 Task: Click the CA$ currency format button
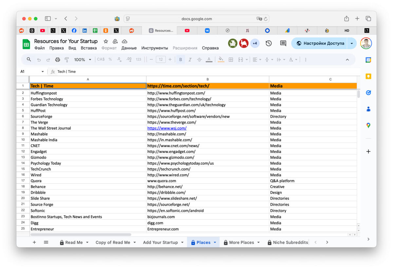101,60
